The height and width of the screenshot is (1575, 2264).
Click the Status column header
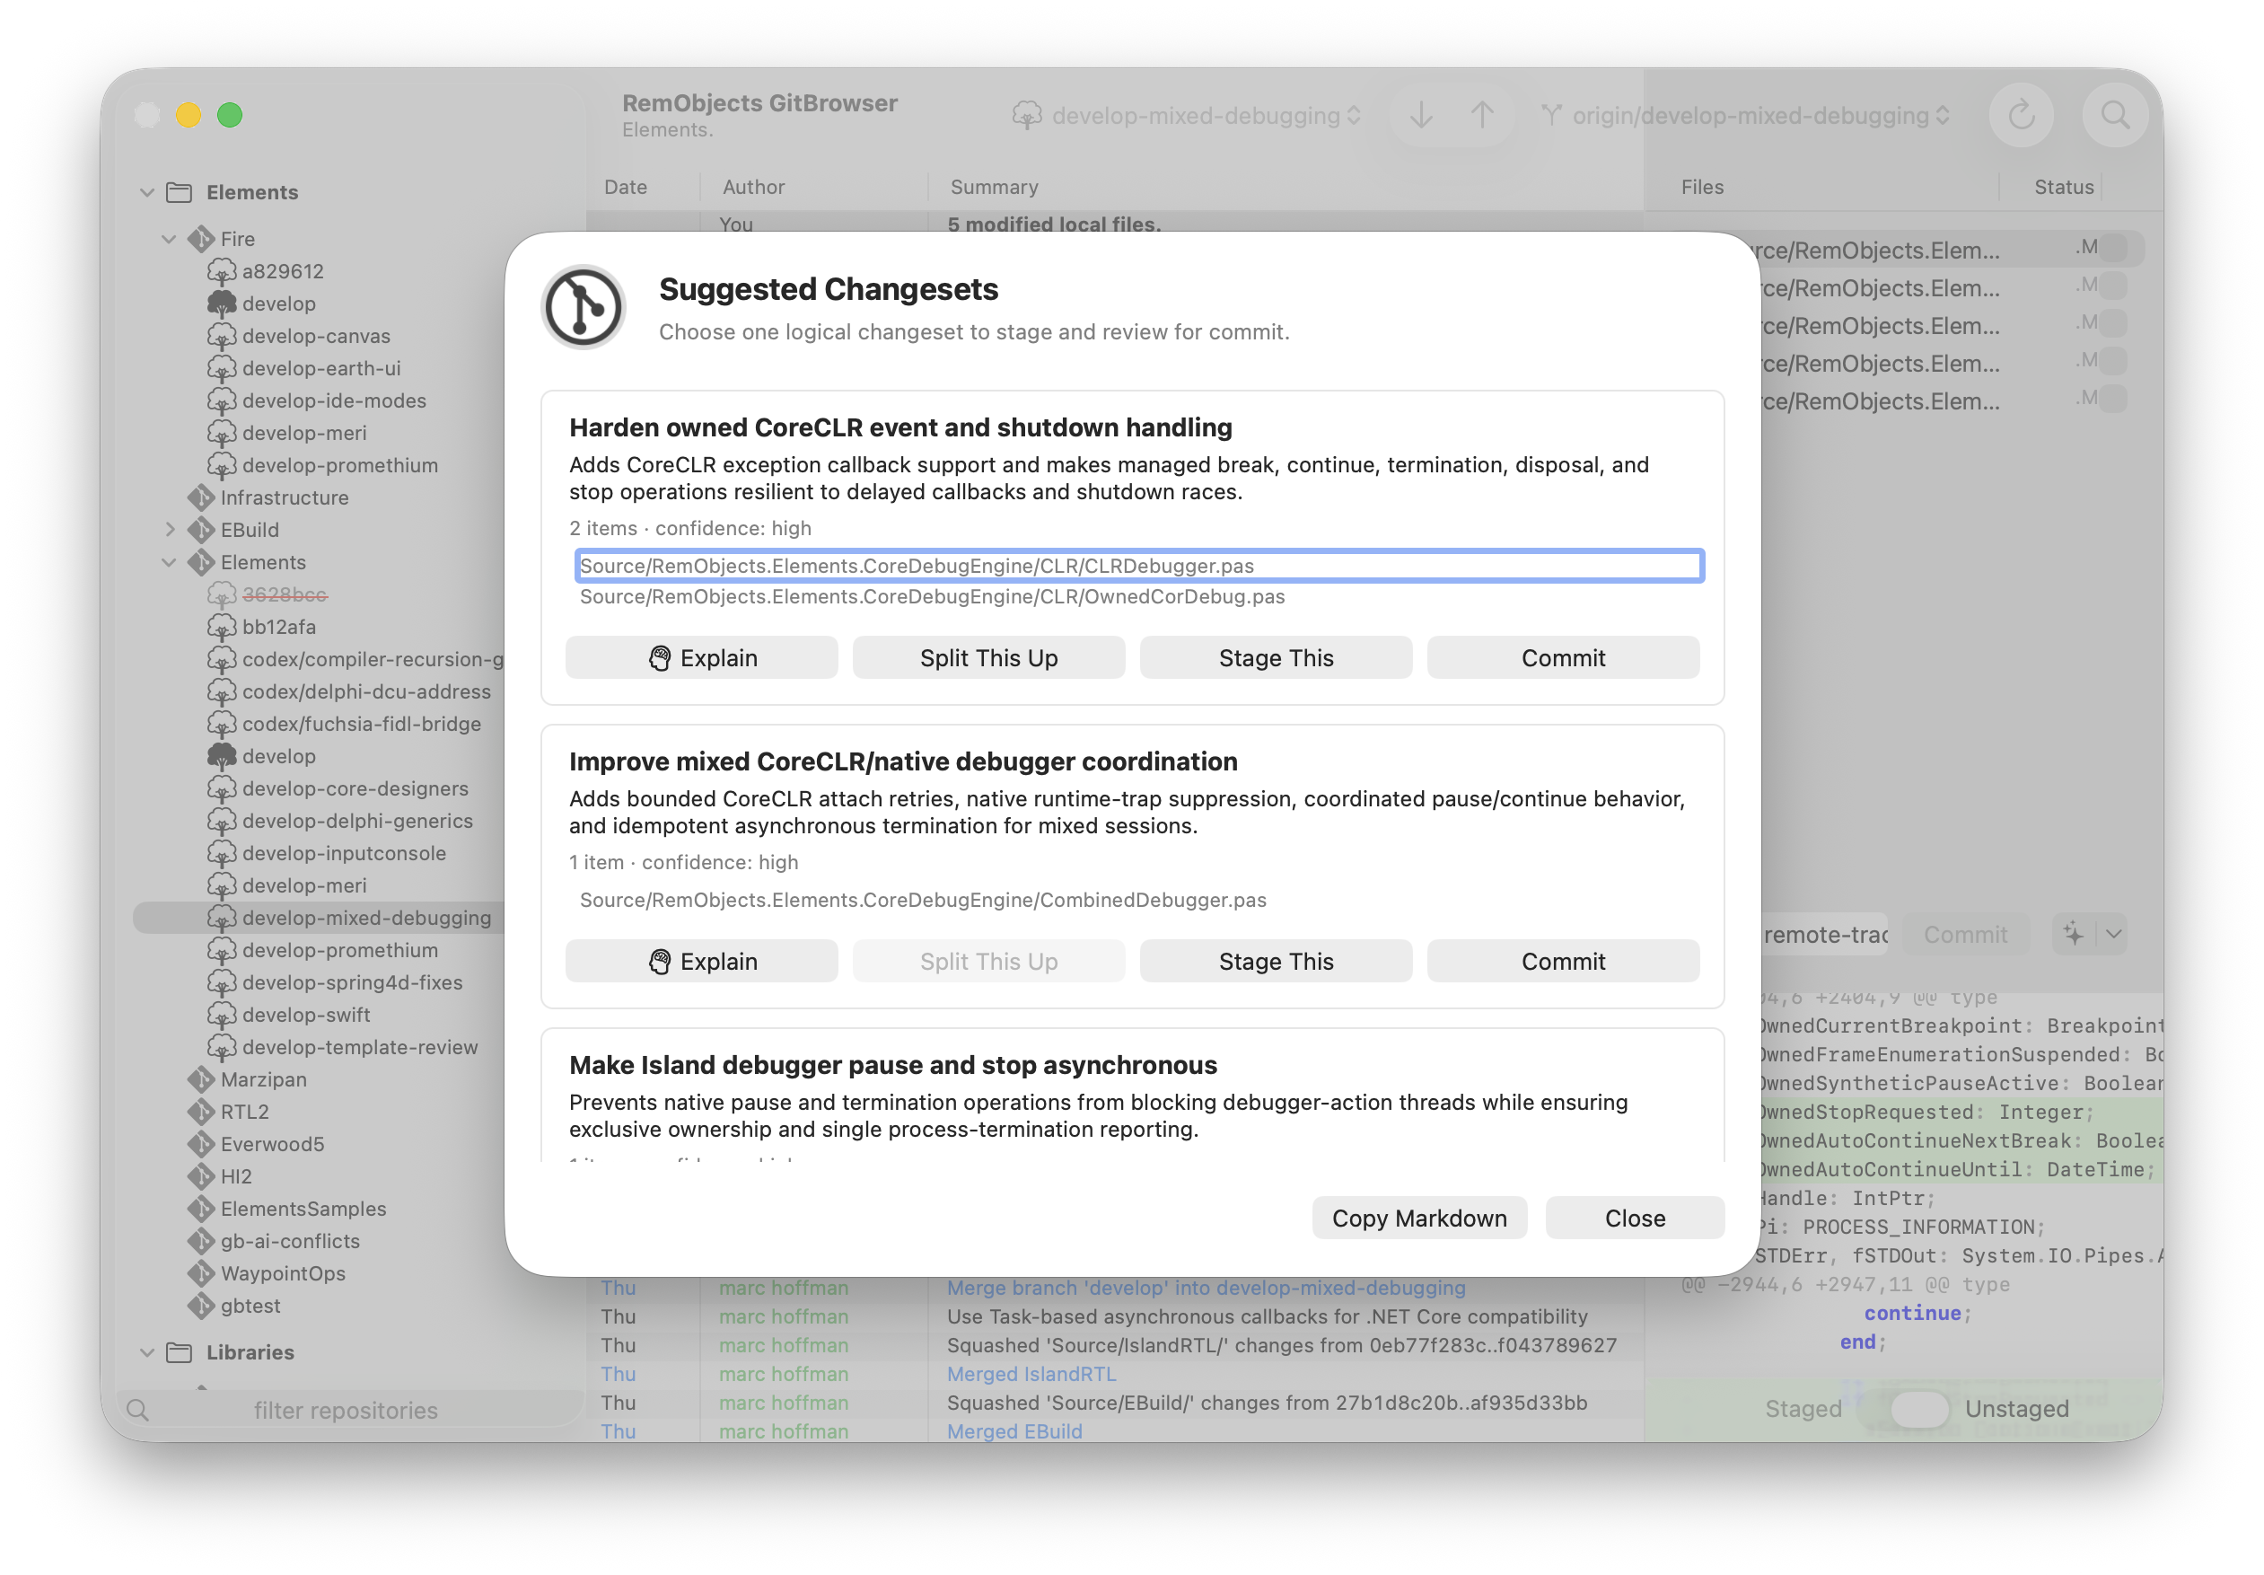pyautogui.click(x=2064, y=188)
